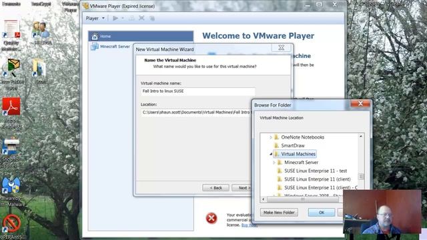This screenshot has width=427, height=240.
Task: Select the Virtual Machines folder
Action: point(298,154)
